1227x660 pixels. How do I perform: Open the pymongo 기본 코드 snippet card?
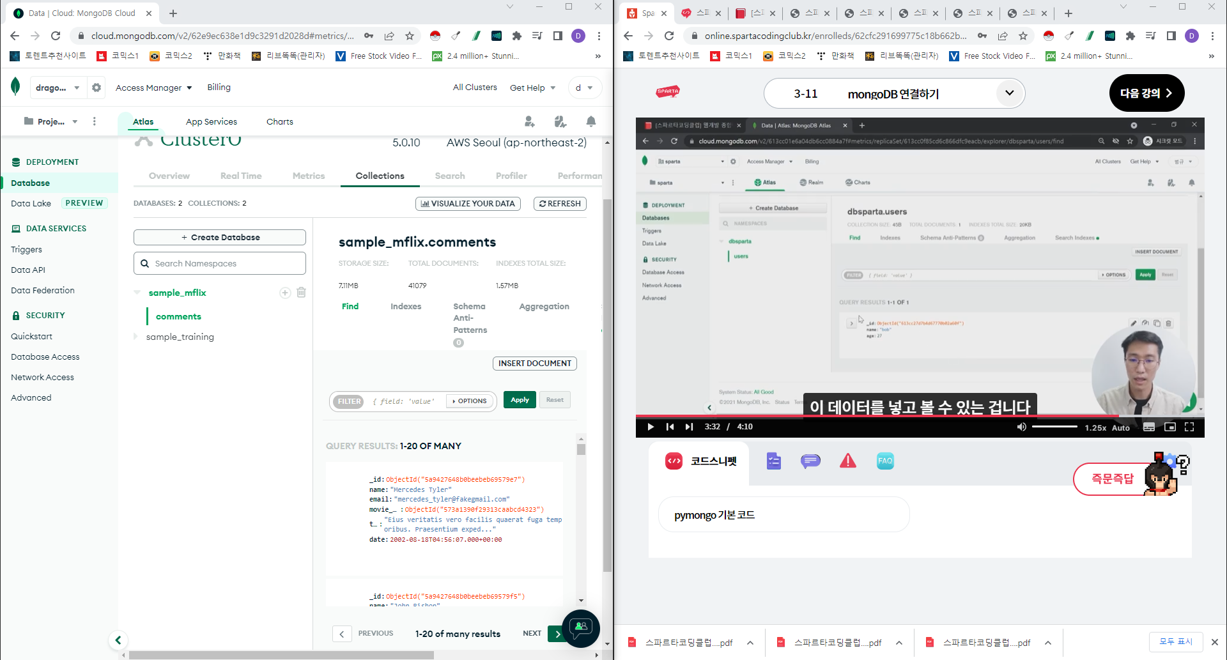pyautogui.click(x=784, y=515)
